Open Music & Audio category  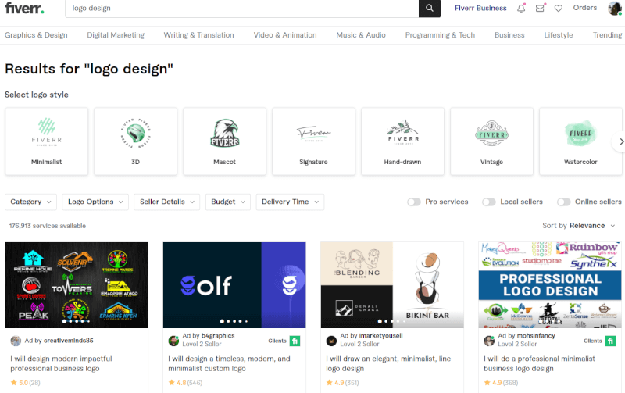pyautogui.click(x=361, y=35)
